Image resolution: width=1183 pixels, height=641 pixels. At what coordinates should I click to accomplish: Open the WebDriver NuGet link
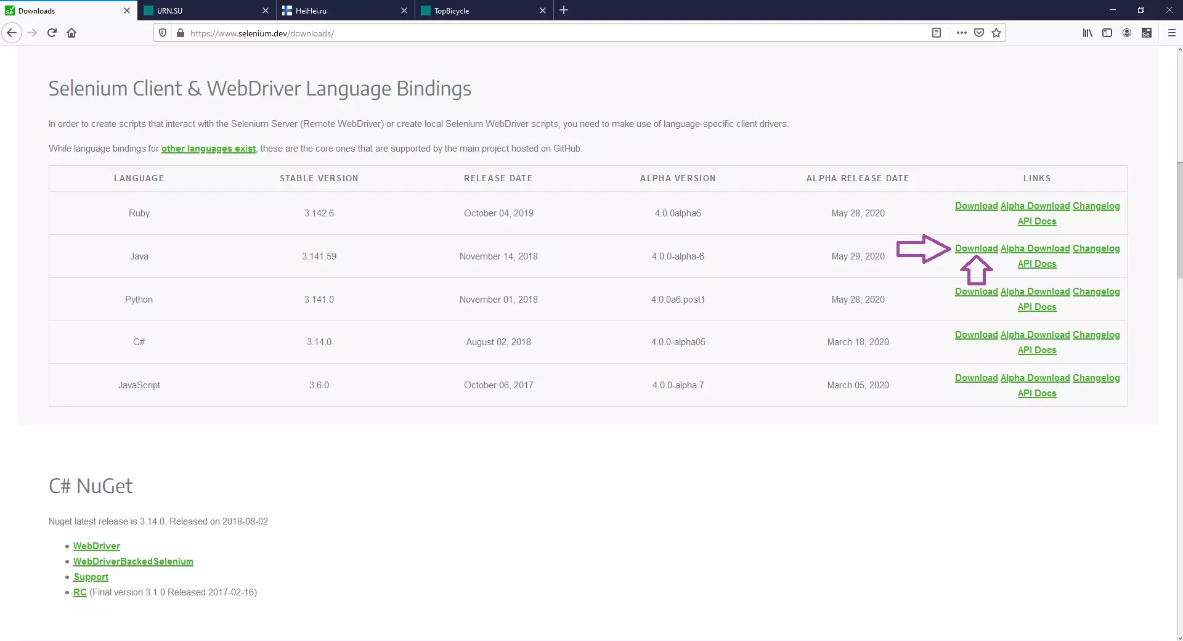tap(97, 546)
